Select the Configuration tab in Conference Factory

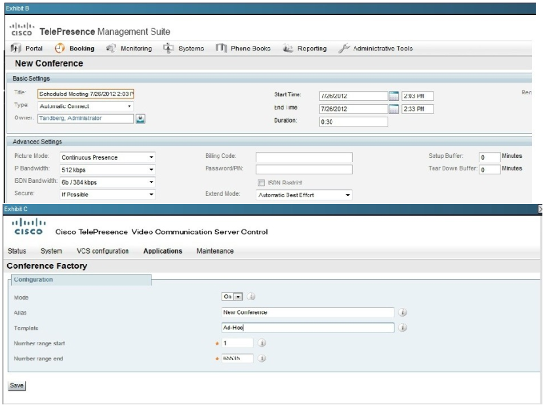point(81,280)
